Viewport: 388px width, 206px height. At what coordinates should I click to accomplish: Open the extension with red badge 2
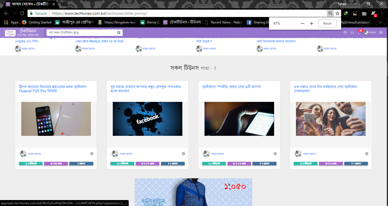click(x=374, y=13)
